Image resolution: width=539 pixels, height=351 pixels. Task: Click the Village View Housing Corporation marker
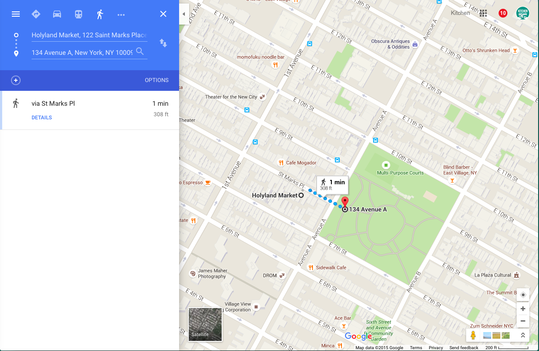click(x=256, y=307)
